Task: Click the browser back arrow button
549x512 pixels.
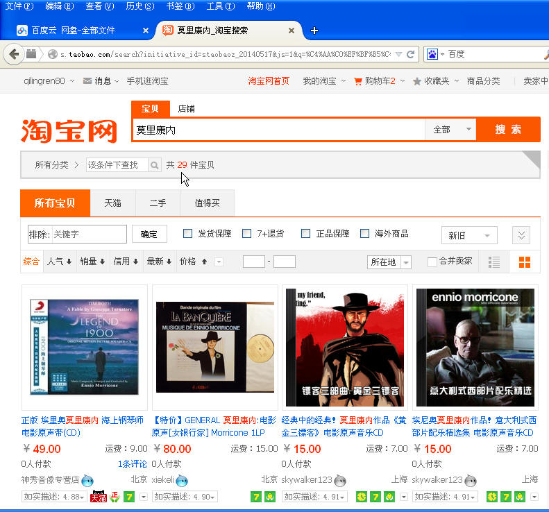Action: [x=14, y=54]
